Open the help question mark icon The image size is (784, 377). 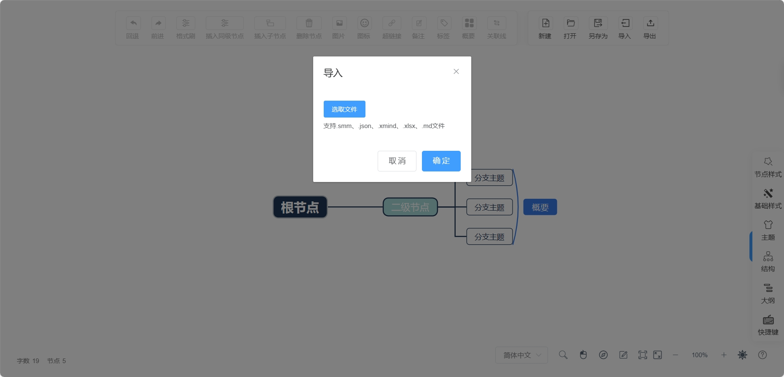coord(763,355)
